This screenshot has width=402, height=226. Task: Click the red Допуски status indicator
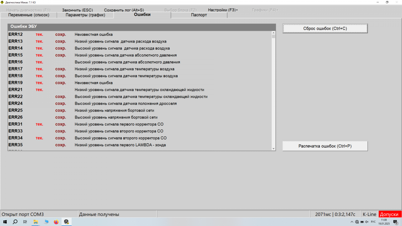(390, 214)
